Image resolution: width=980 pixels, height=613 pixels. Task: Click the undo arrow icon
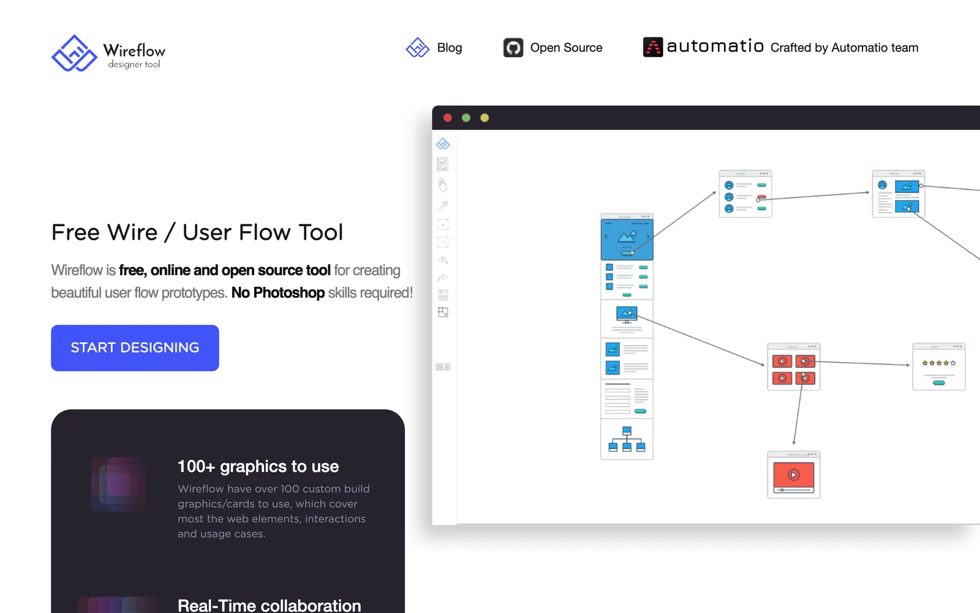coord(443,260)
